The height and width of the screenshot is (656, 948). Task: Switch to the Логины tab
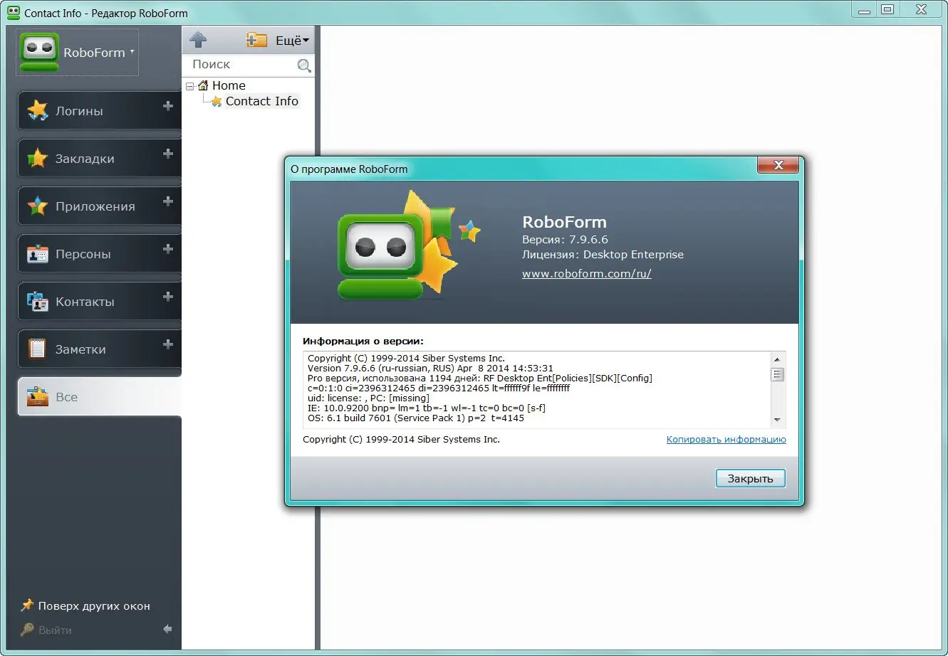(99, 111)
